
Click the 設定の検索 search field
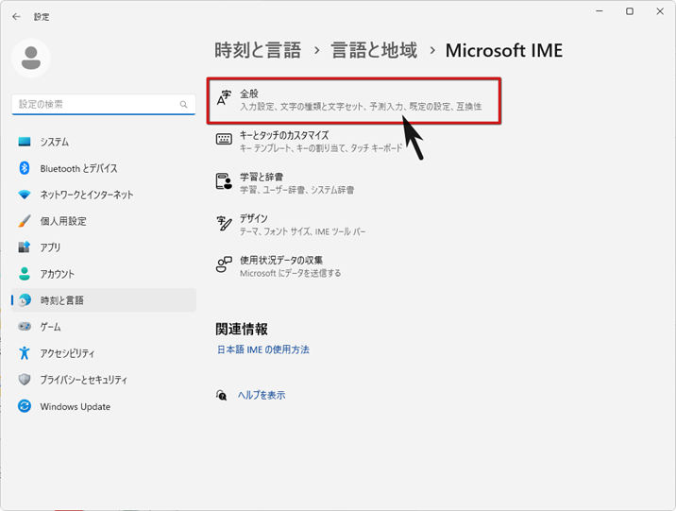pos(104,104)
